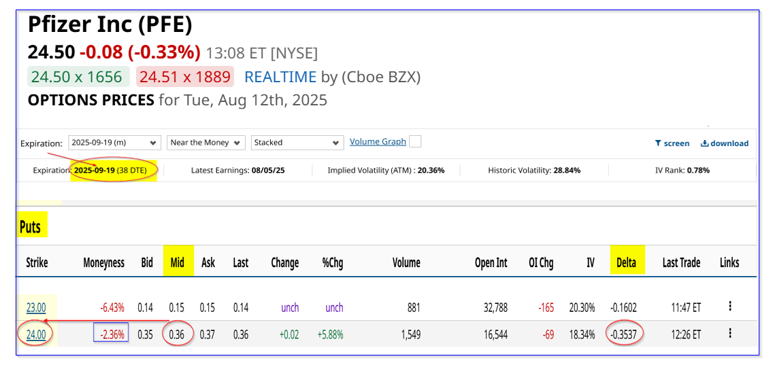This screenshot has height=365, width=773.
Task: Sort by the Change column header
Action: pos(285,263)
